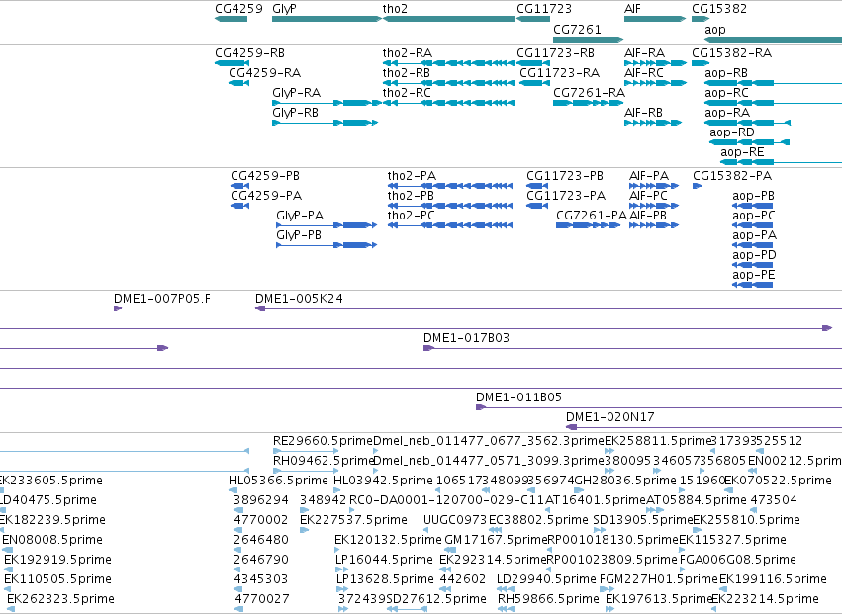Select the EK227537.5prime EST label

[353, 521]
